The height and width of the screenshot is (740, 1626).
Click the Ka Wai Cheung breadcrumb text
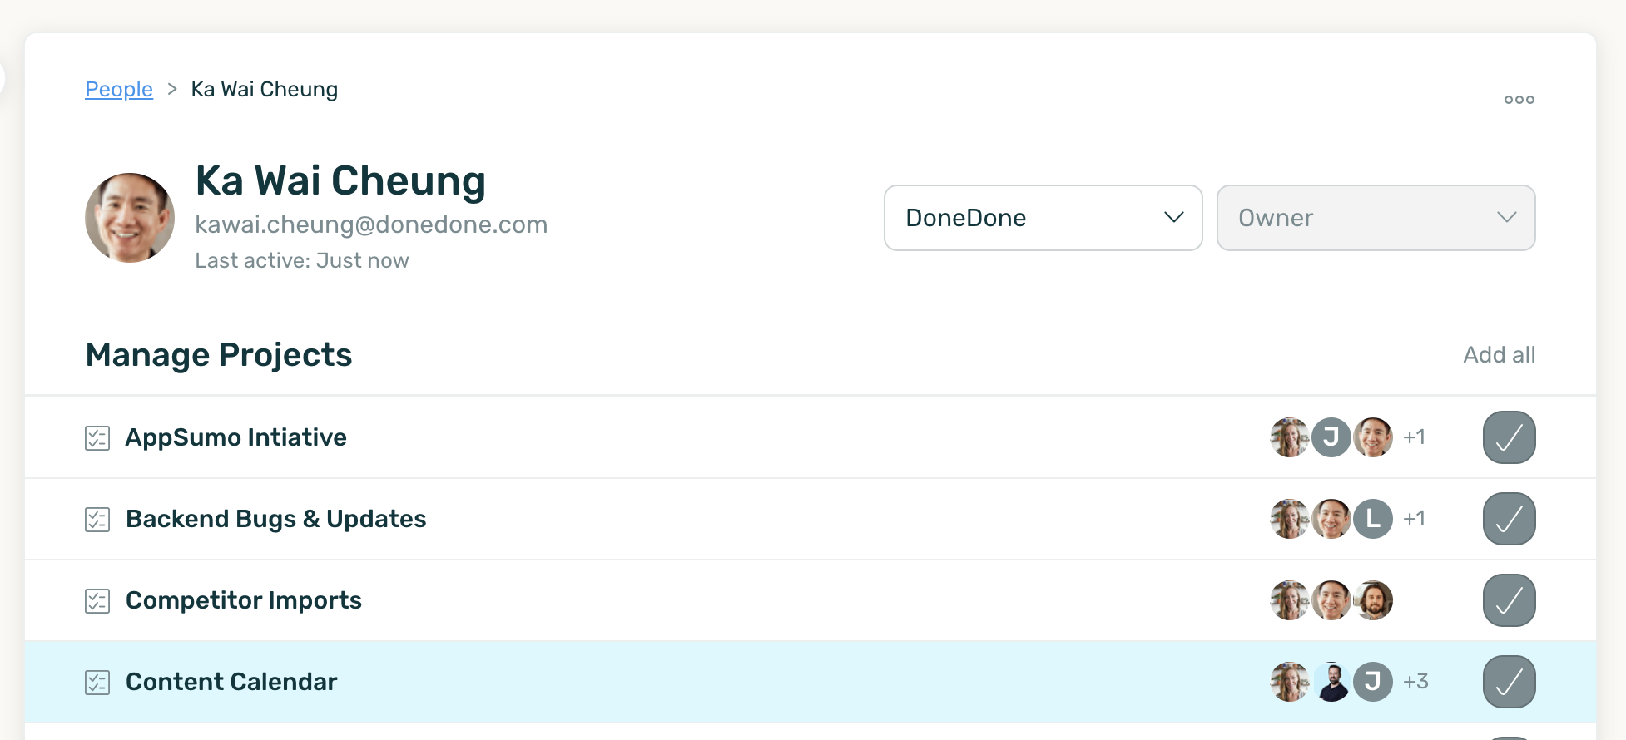tap(265, 89)
